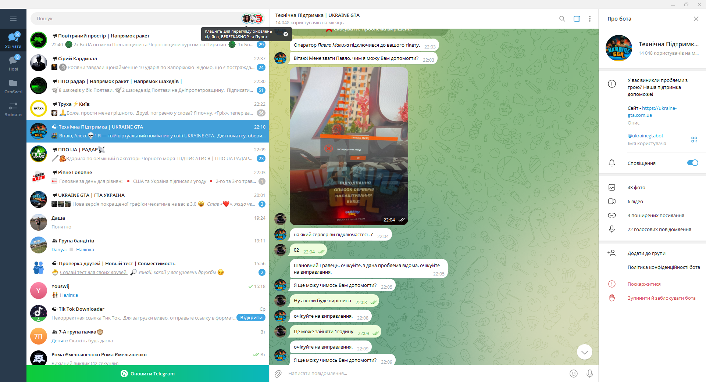706x382 pixels.
Task: Open the ППО радар channel chat
Action: coord(148,86)
